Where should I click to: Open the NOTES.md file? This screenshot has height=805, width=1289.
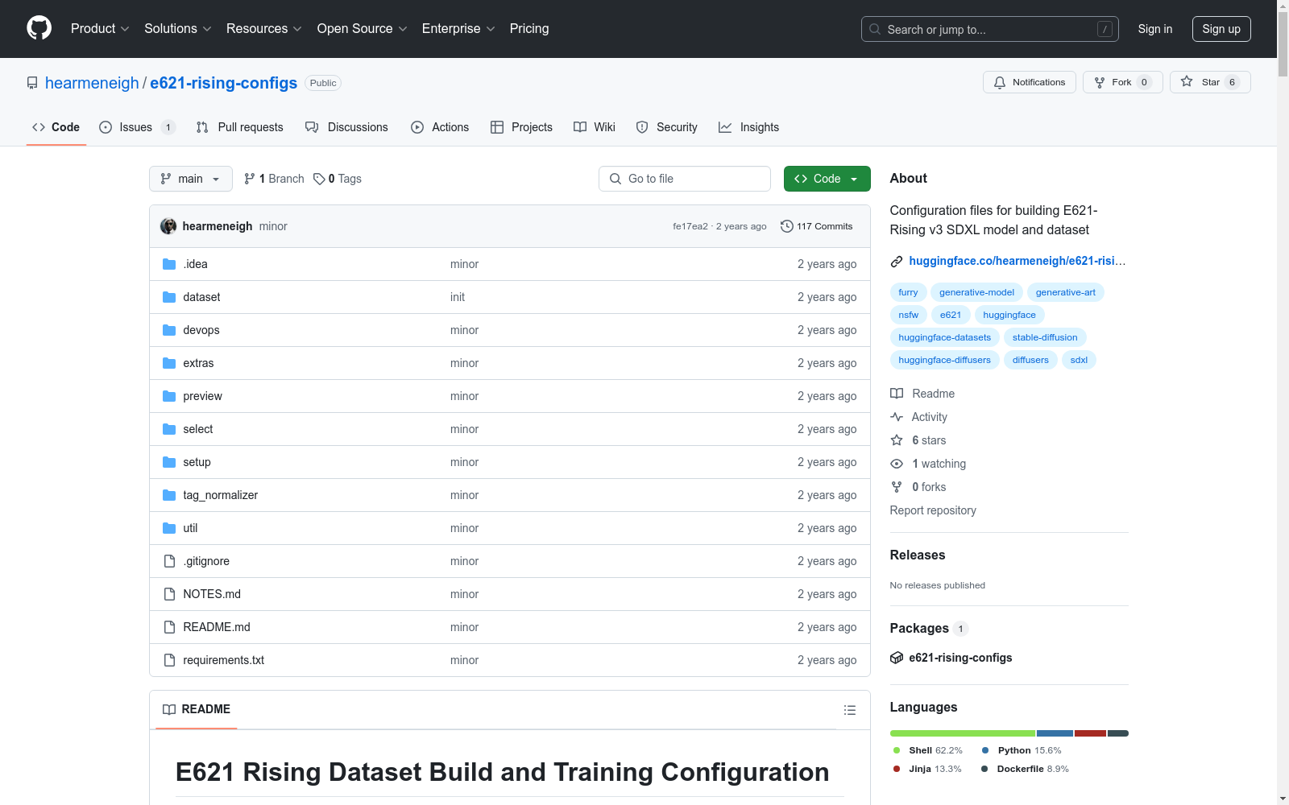212,594
